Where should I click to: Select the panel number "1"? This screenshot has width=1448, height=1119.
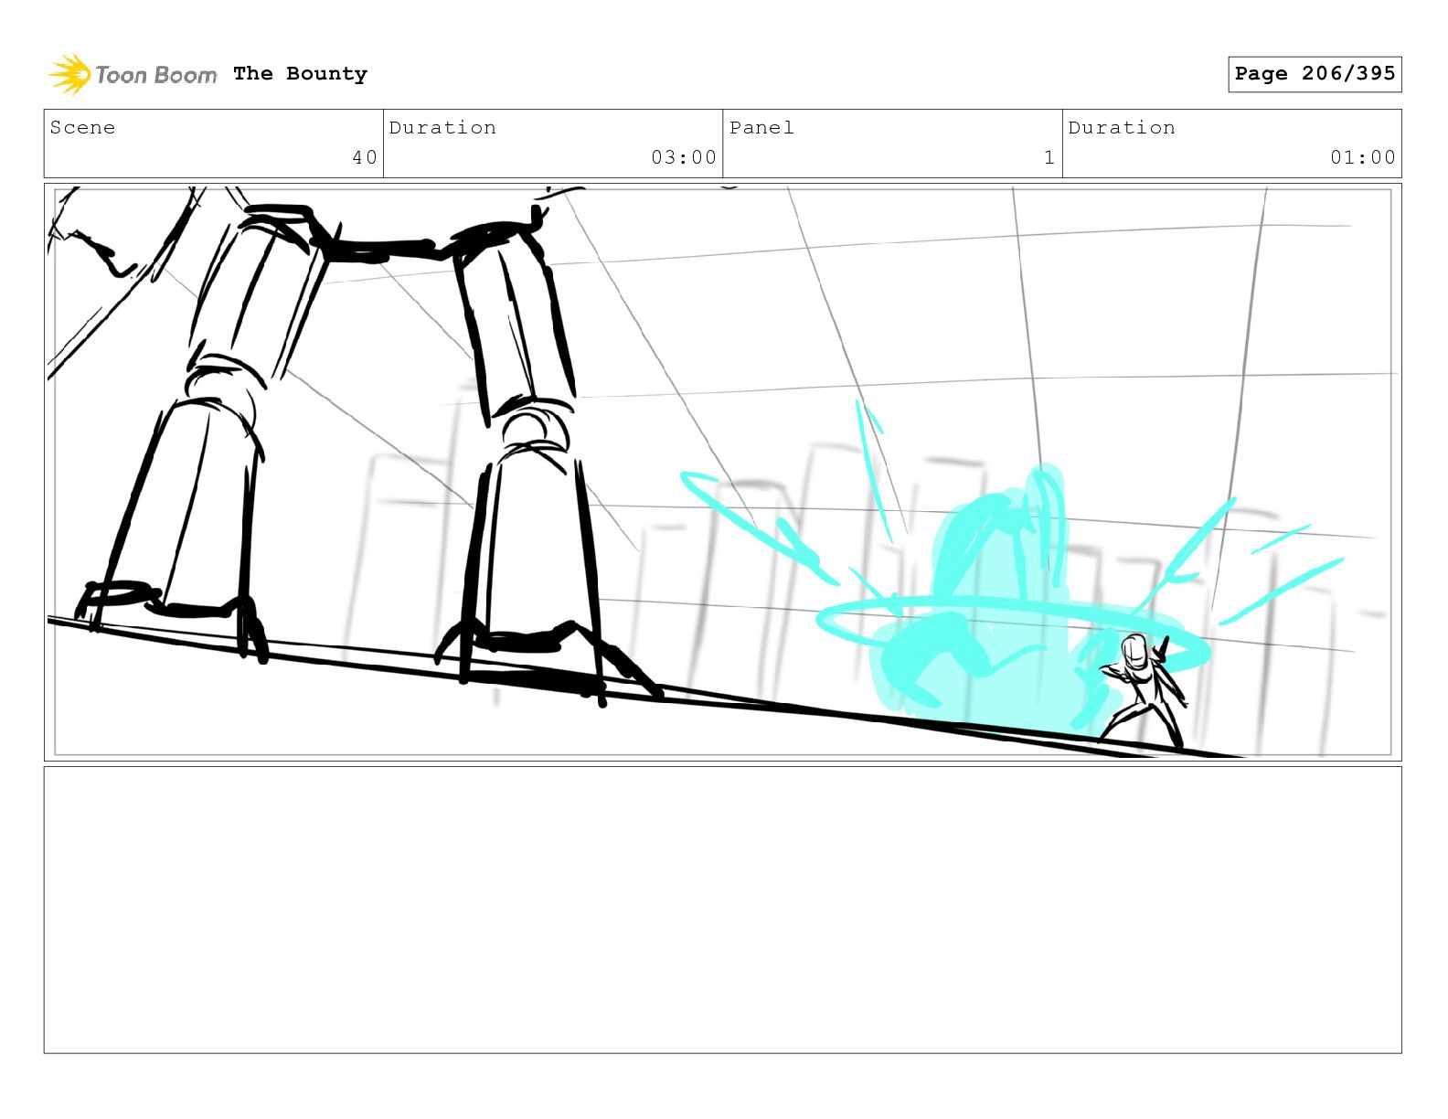pyautogui.click(x=1049, y=157)
